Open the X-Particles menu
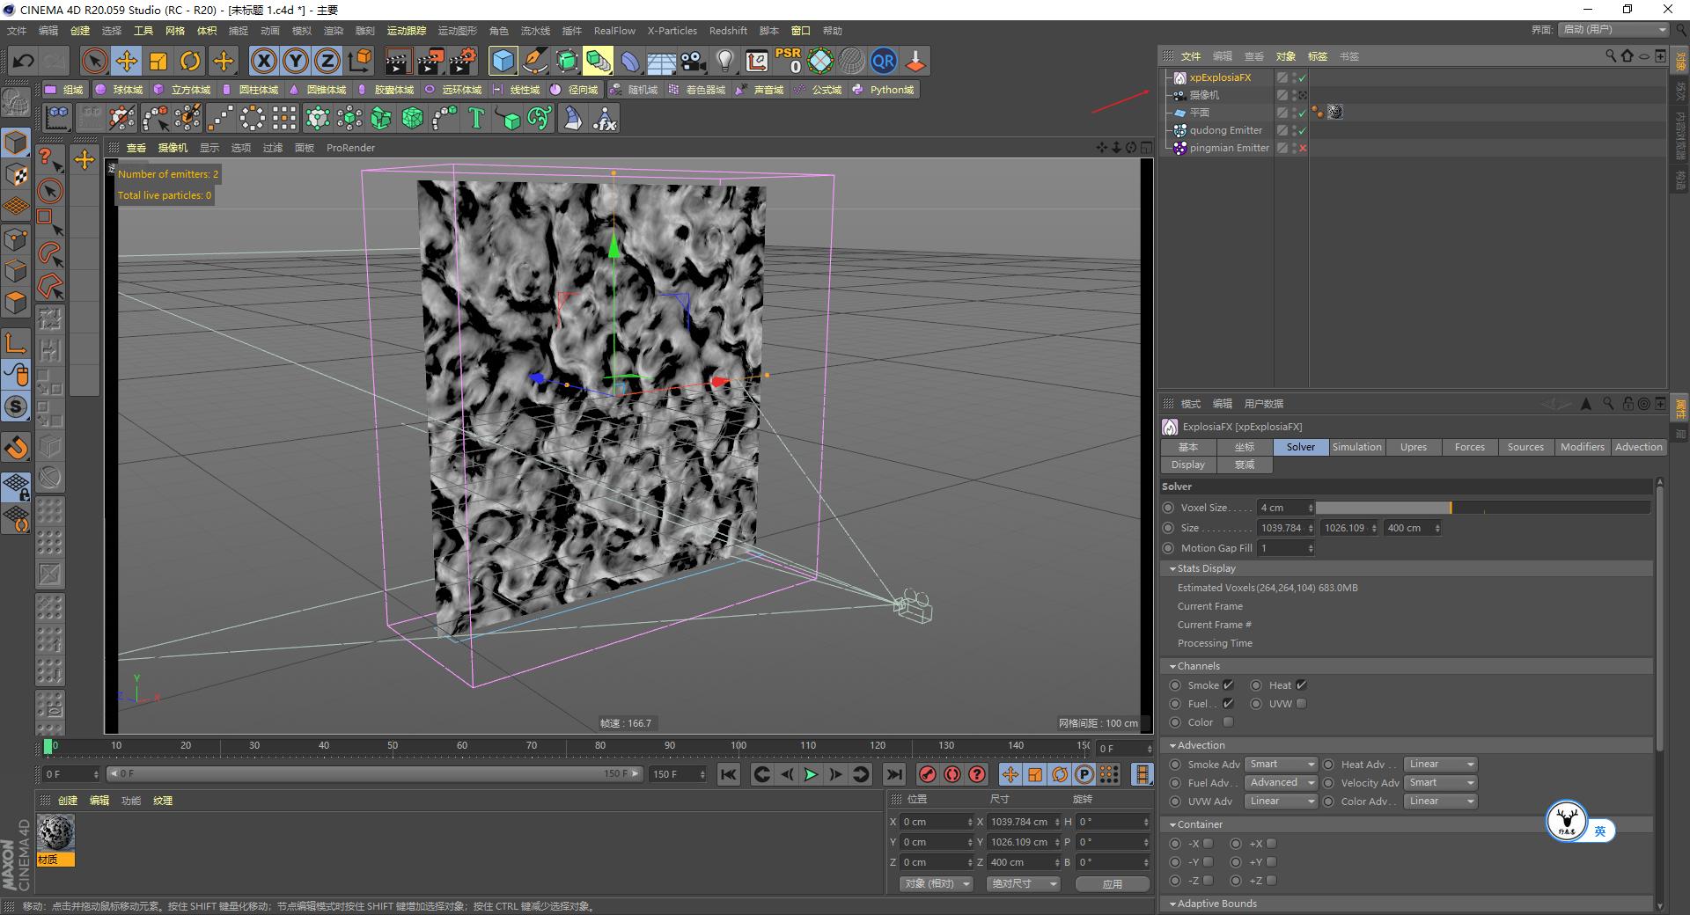This screenshot has width=1690, height=915. point(672,30)
